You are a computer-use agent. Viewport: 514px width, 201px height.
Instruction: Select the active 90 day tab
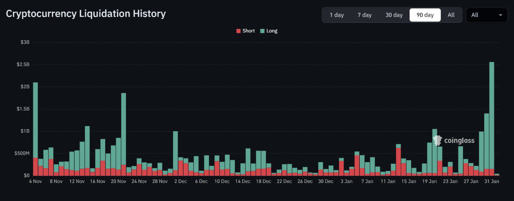425,15
